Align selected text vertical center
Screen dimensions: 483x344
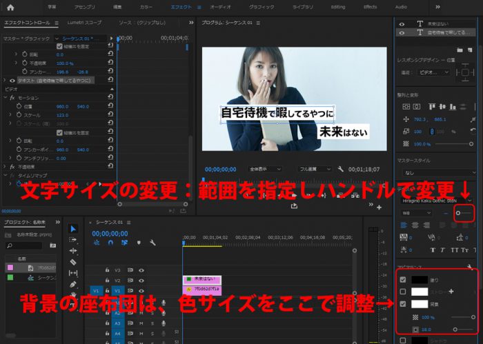tap(442, 106)
